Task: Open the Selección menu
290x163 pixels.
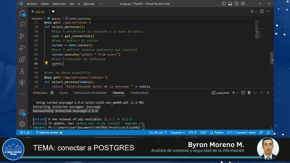Action: 59,4
